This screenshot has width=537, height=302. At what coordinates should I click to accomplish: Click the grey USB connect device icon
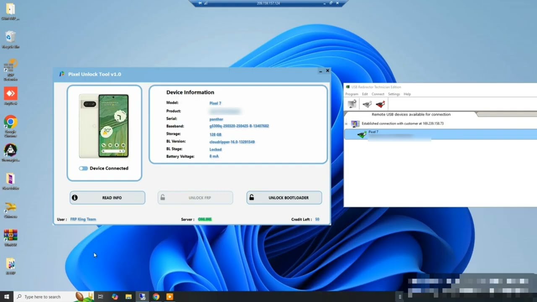pos(367,104)
